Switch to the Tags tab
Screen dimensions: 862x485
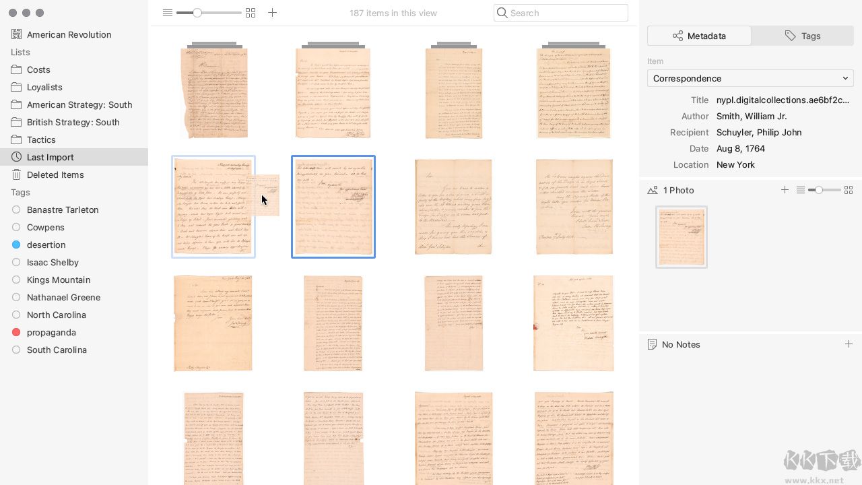tap(802, 36)
